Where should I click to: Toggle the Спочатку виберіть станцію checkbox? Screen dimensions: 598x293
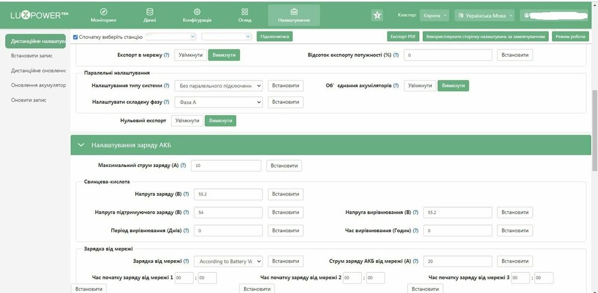click(75, 37)
